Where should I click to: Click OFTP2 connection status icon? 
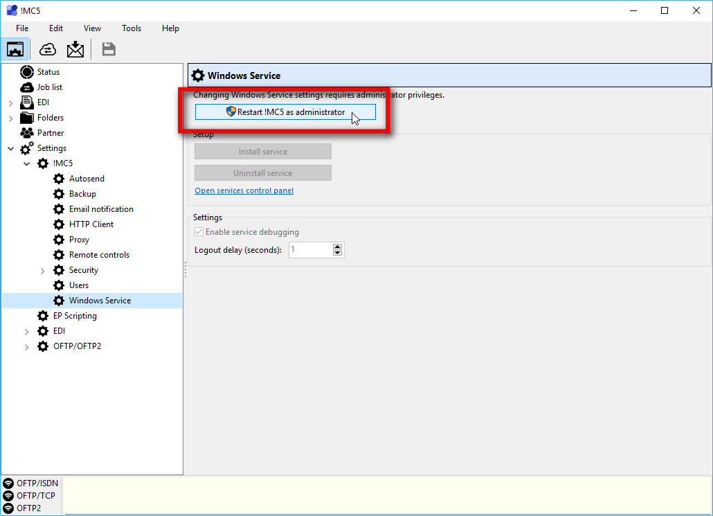point(8,508)
